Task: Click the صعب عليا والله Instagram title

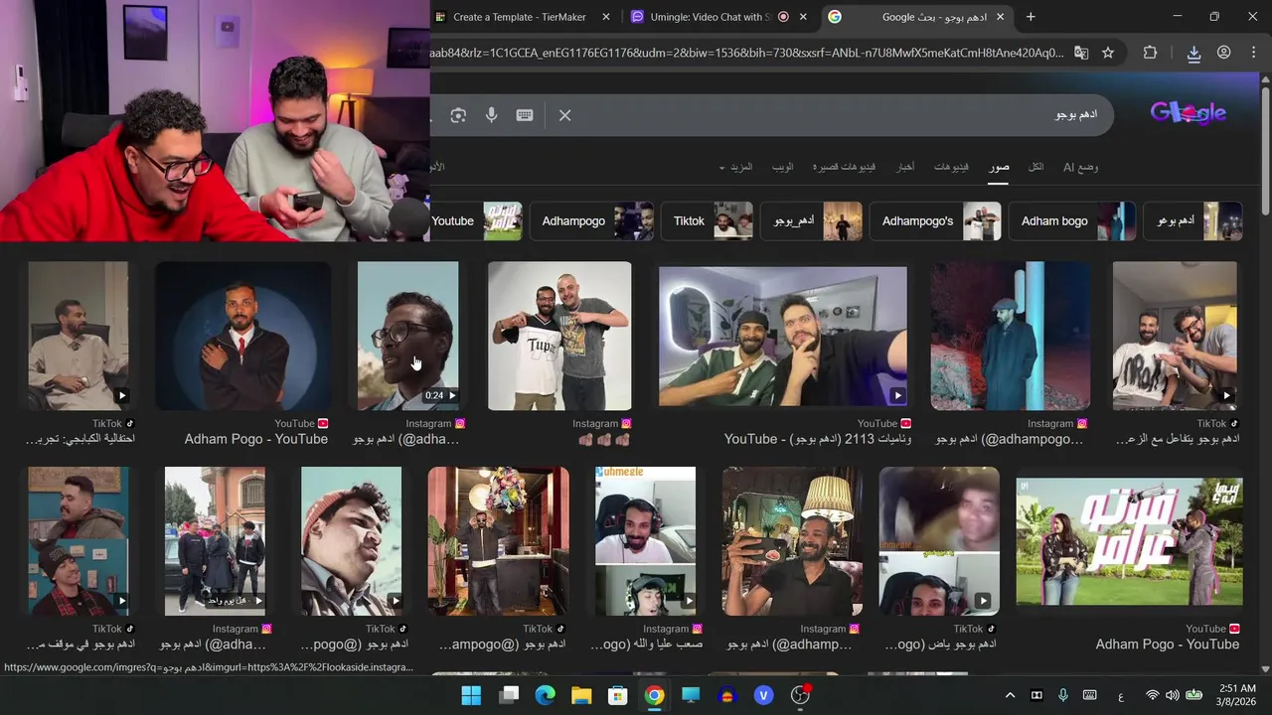Action: click(x=646, y=644)
